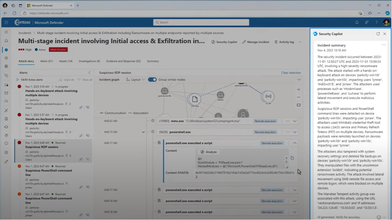This screenshot has height=220, width=392.
Task: Hide the Suspicious RDP session alert
Action: 88,159
